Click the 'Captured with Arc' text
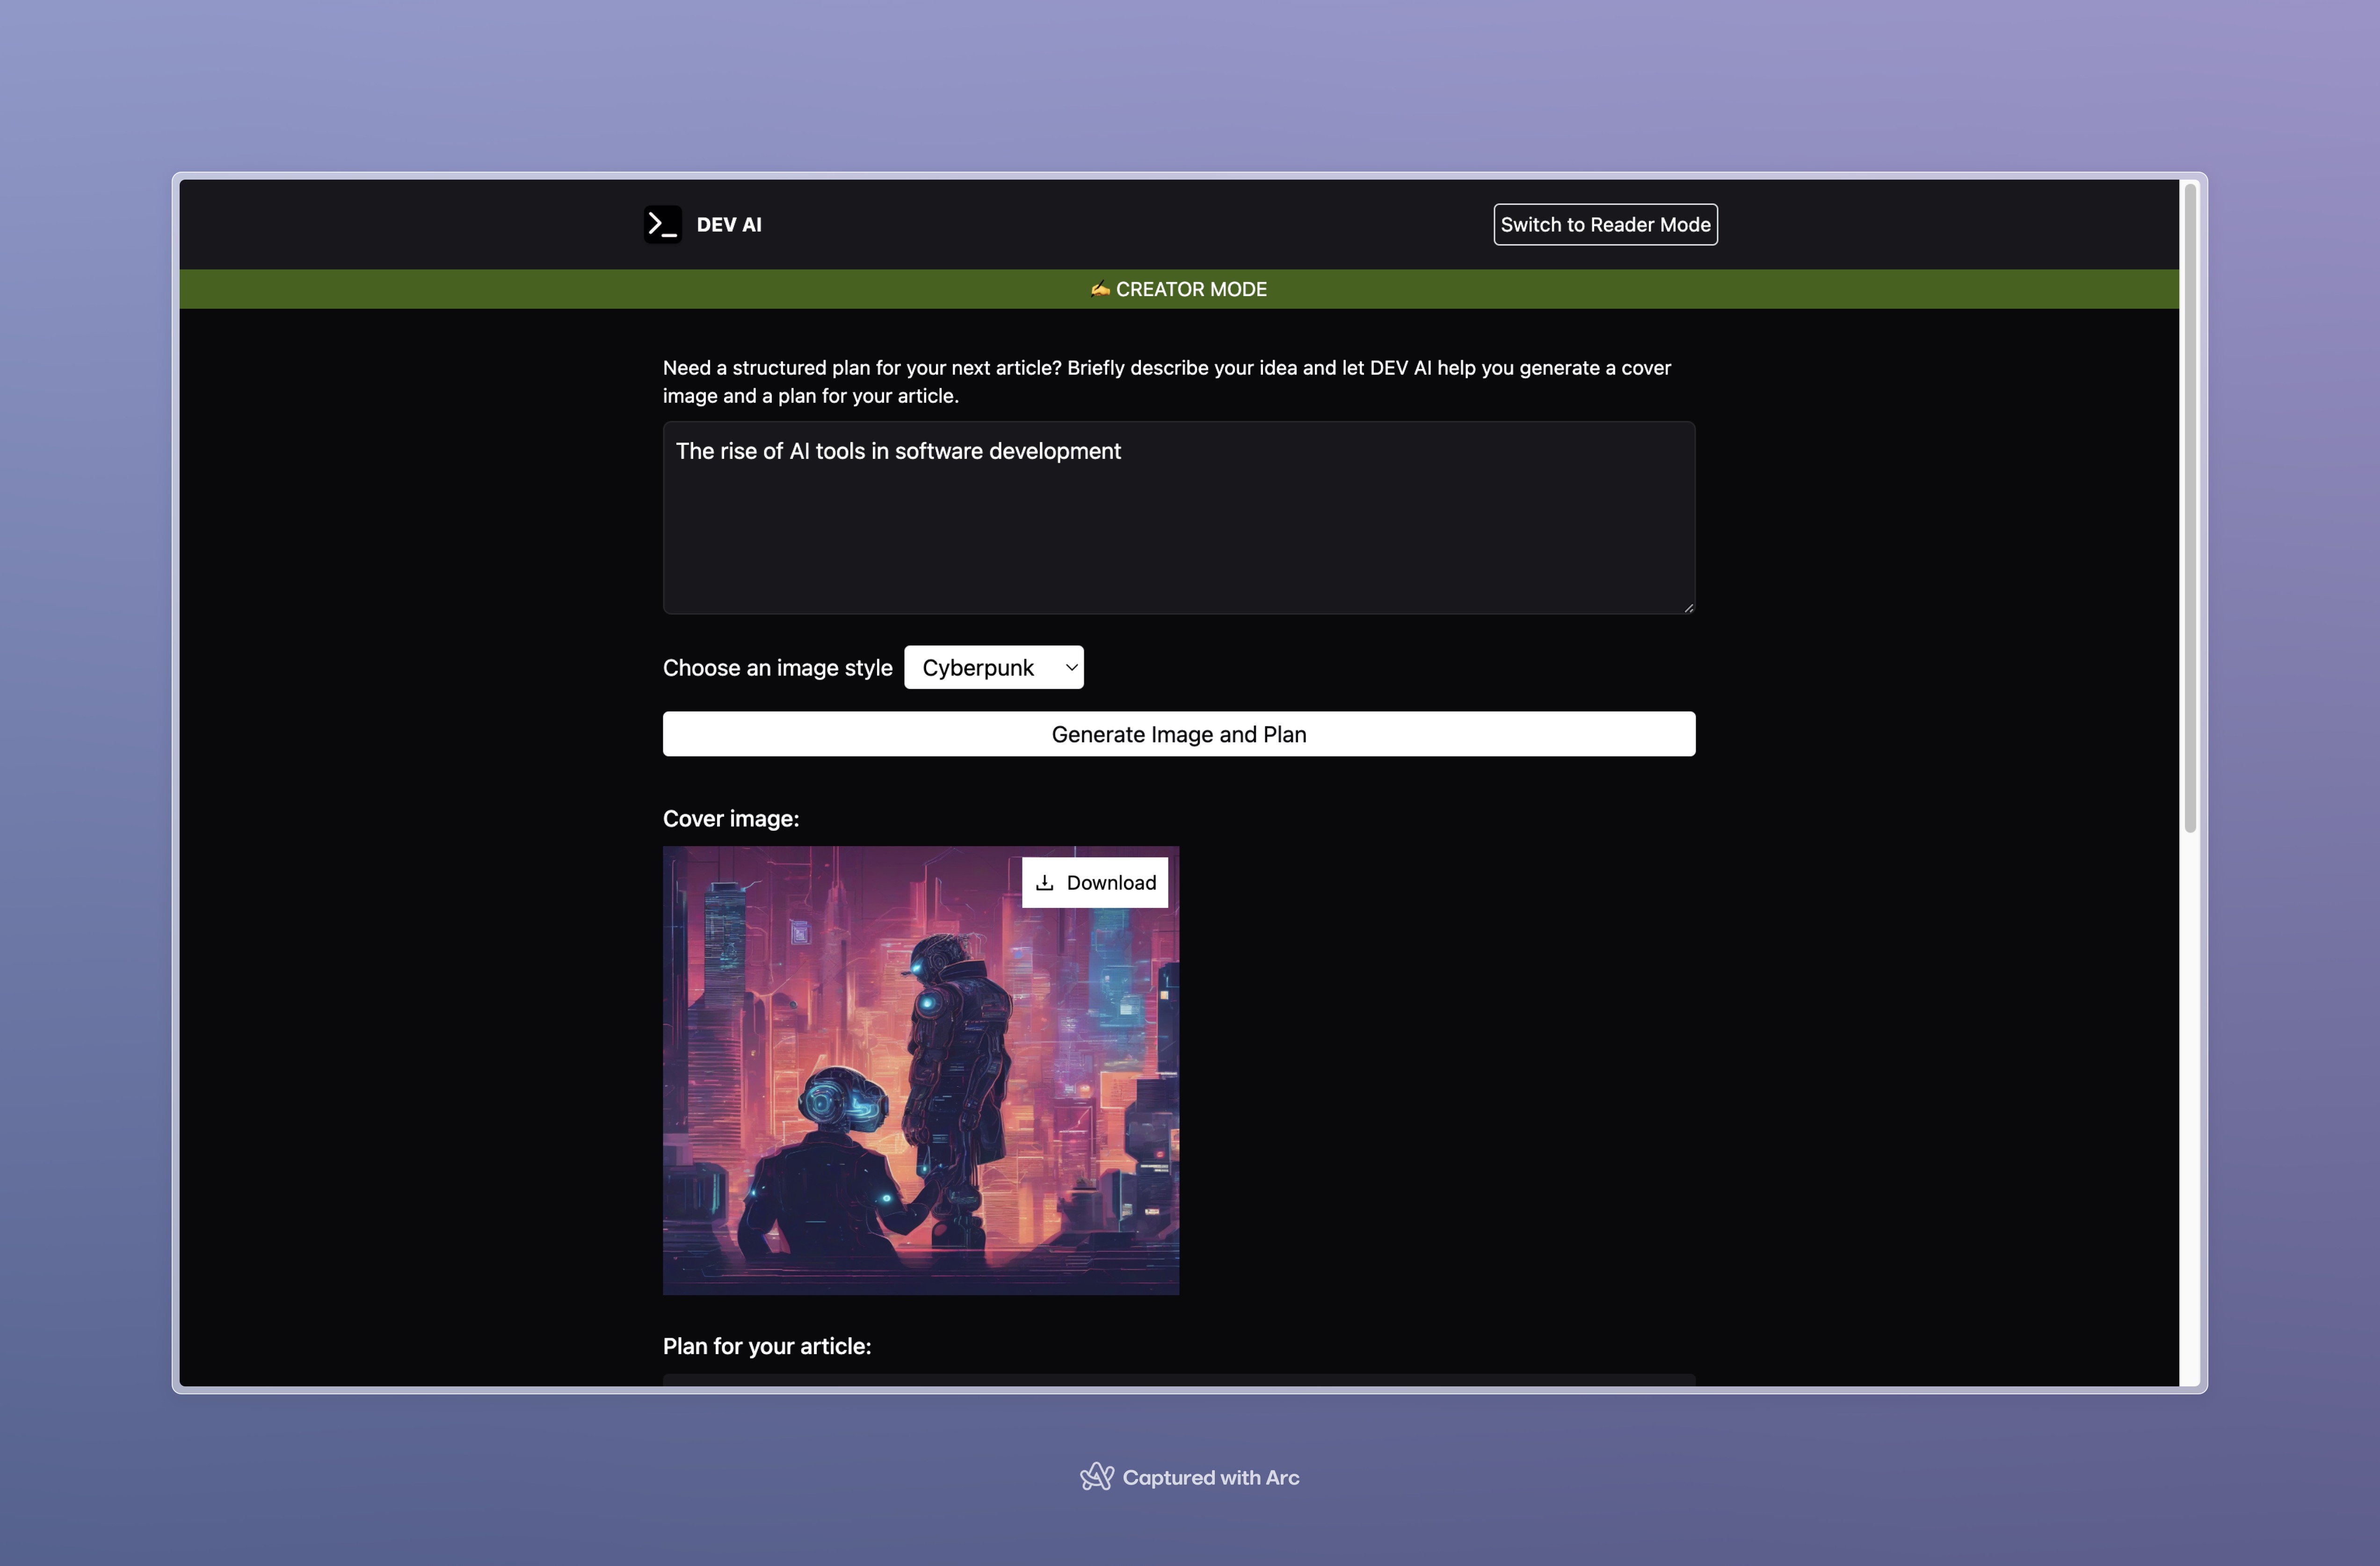2380x1566 pixels. [1210, 1477]
